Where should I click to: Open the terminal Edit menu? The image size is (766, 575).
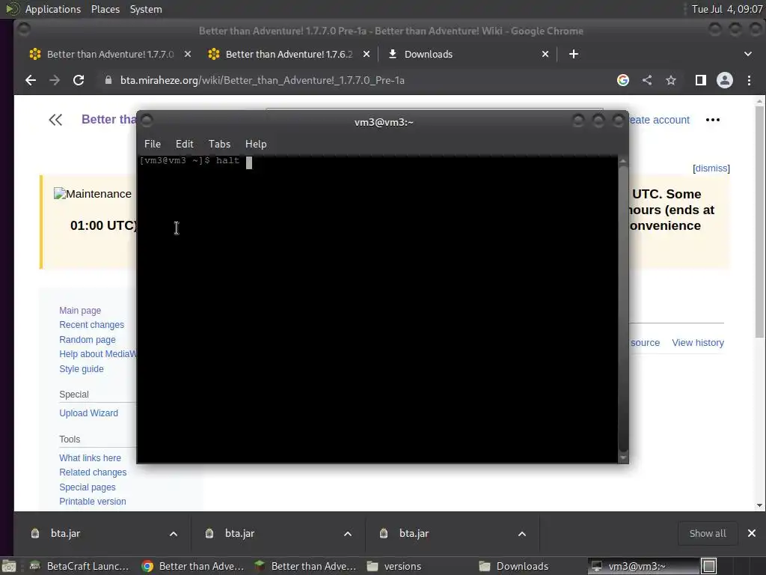(x=184, y=144)
